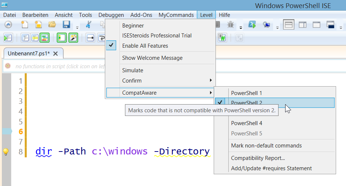Open the Compatibility Report
This screenshot has width=346, height=186.
[258, 158]
